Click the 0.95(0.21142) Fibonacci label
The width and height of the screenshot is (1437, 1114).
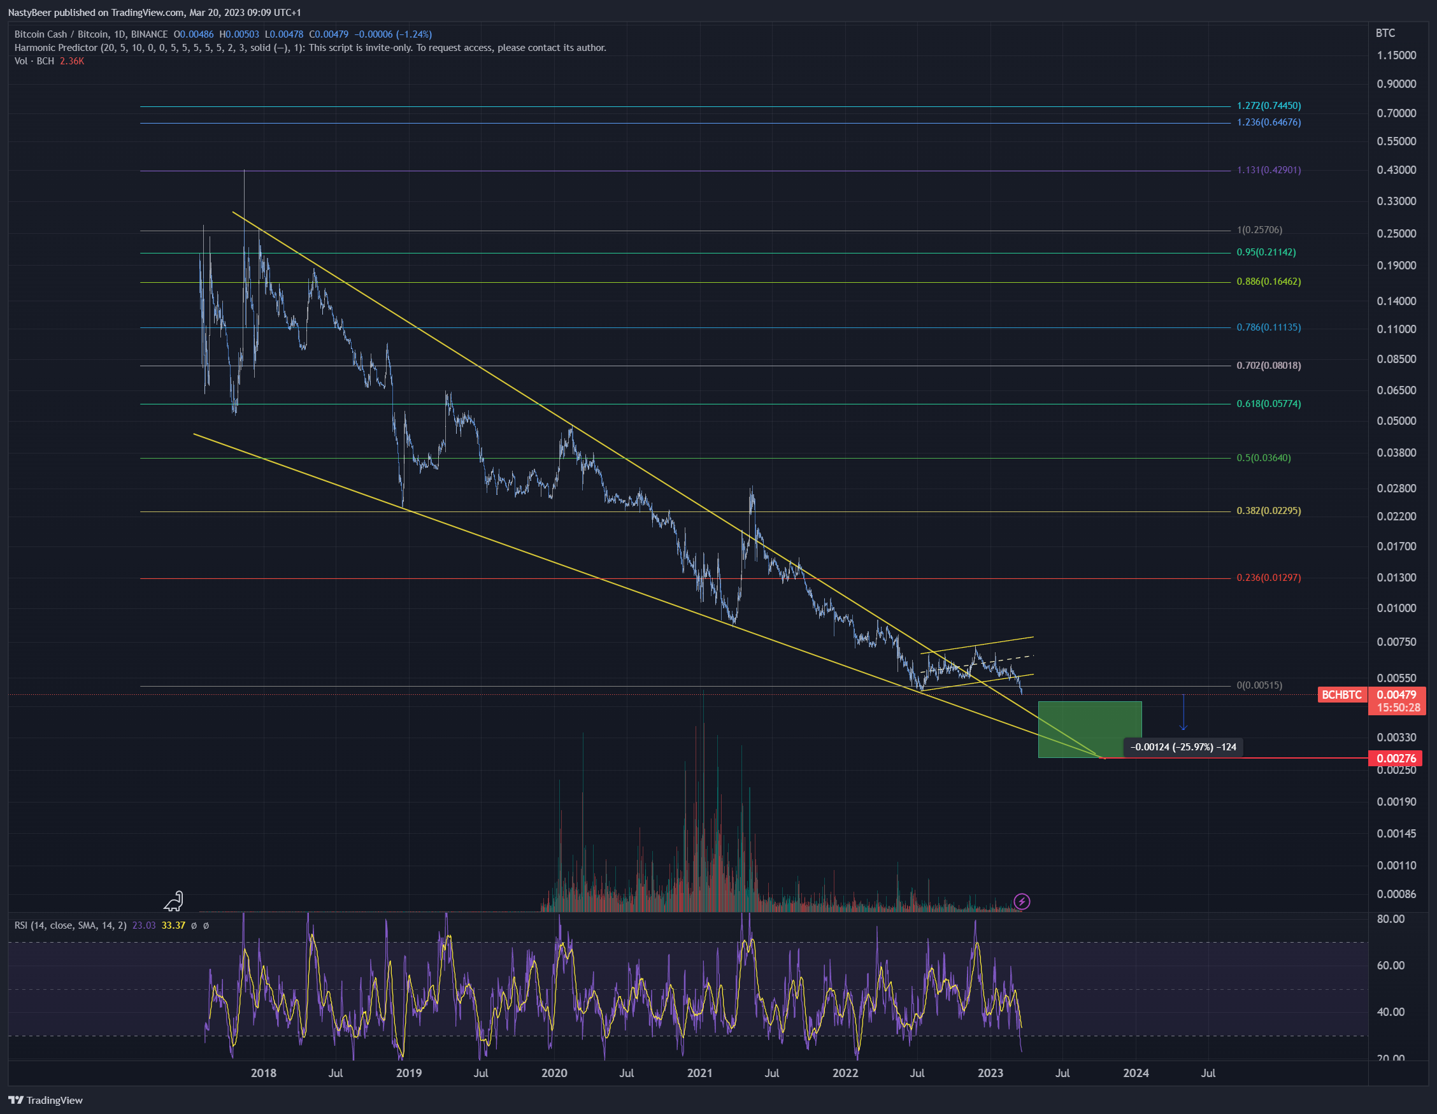(1266, 252)
